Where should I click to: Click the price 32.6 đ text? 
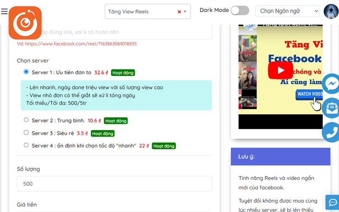(101, 73)
